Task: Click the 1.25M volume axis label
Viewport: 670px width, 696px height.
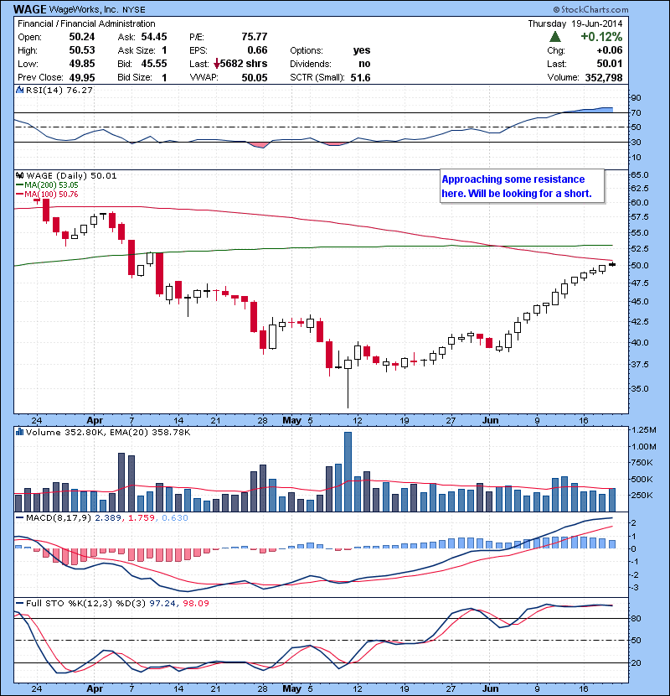Action: click(643, 429)
